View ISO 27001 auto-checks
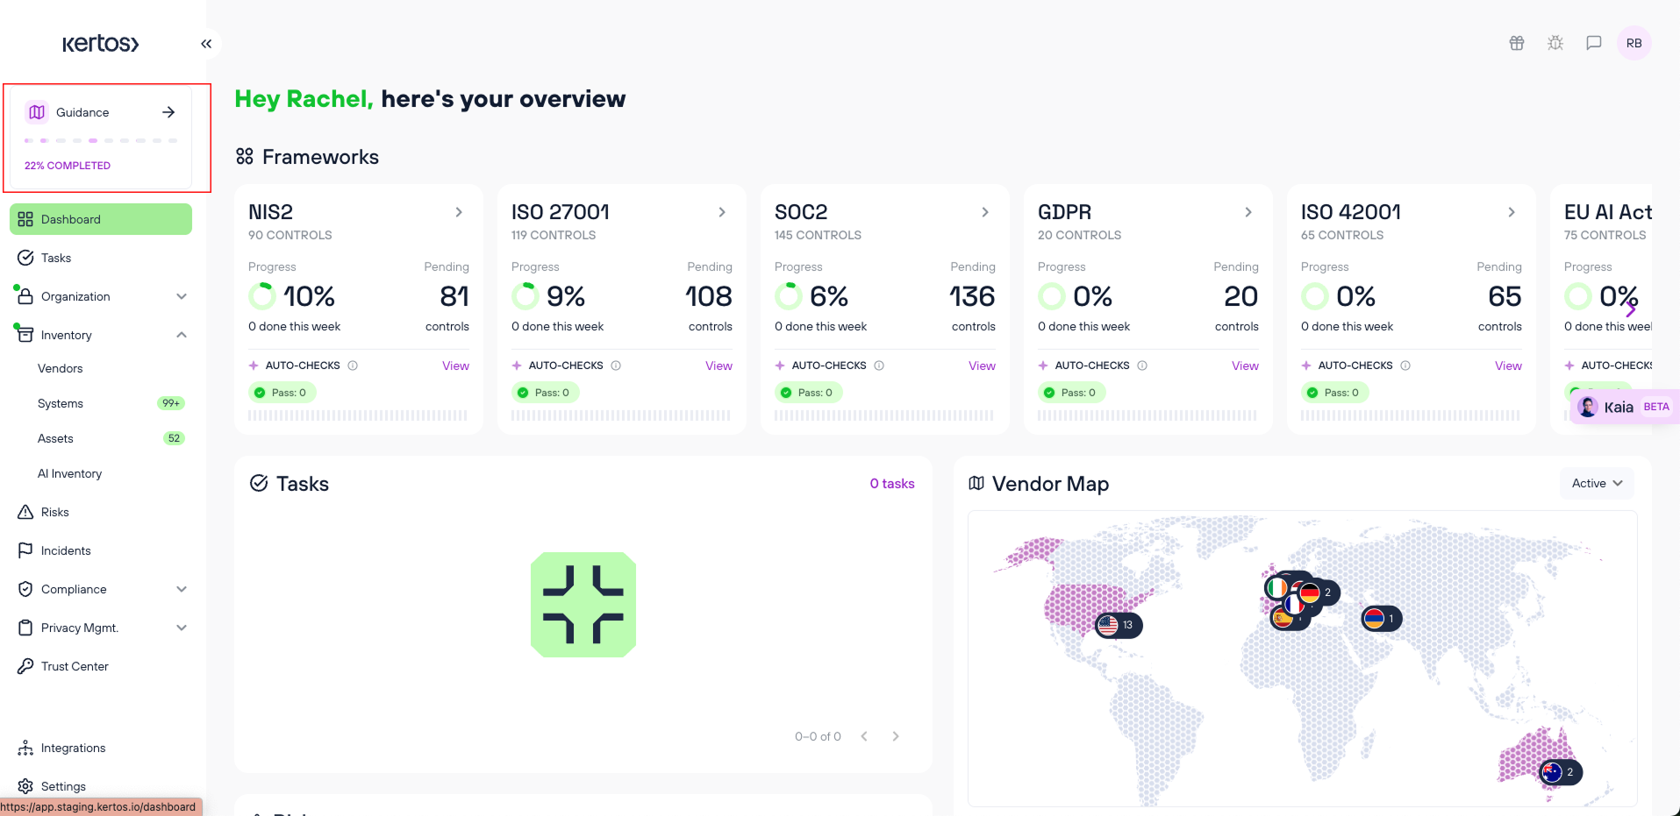The image size is (1680, 816). click(718, 365)
